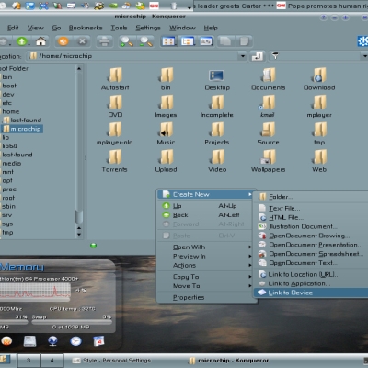Open the Edit menu
This screenshot has height=368, width=368.
coord(13,28)
